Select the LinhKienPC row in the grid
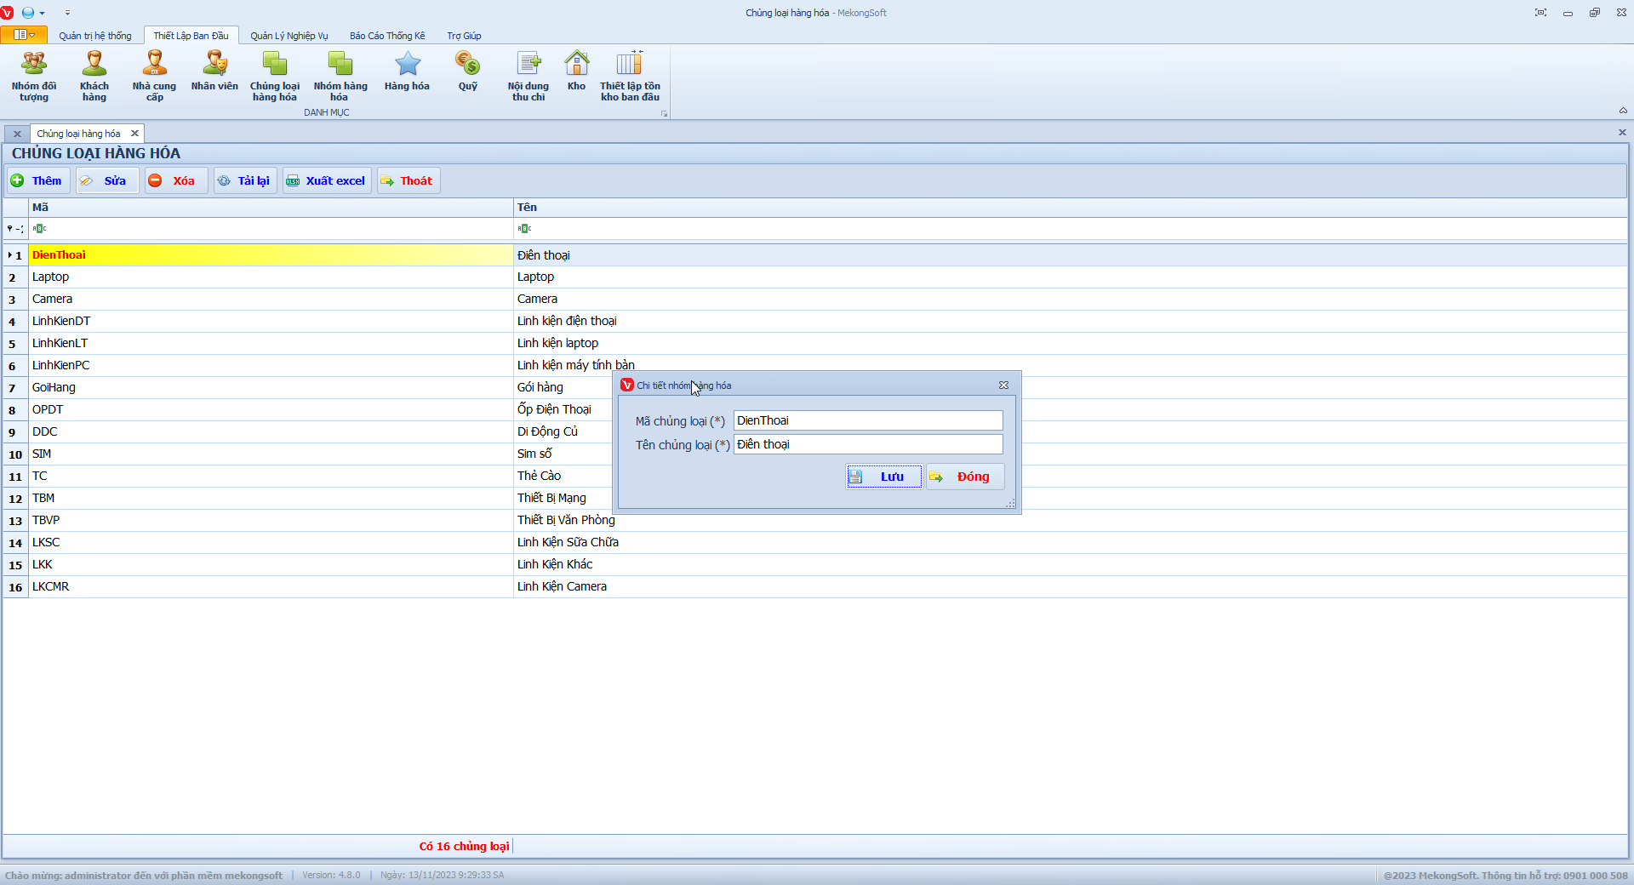Viewport: 1634px width, 885px height. pyautogui.click(x=61, y=365)
